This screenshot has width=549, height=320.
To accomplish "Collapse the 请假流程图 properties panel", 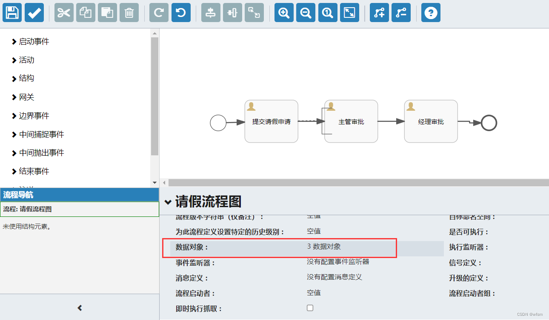I will [168, 202].
